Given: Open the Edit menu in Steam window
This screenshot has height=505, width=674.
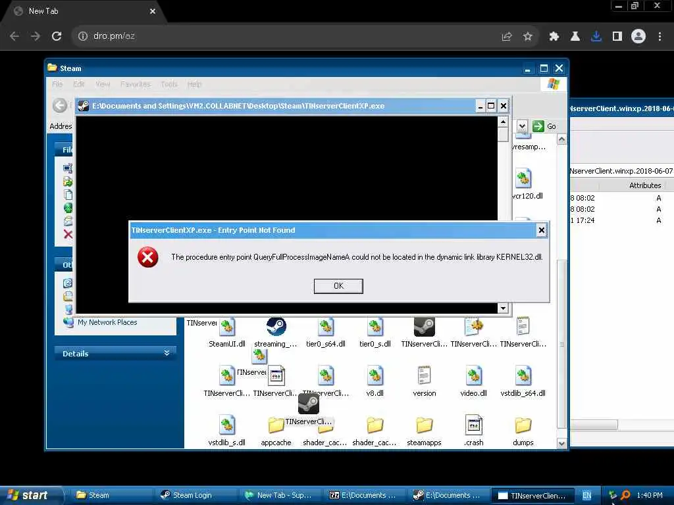Looking at the screenshot, I should (79, 84).
